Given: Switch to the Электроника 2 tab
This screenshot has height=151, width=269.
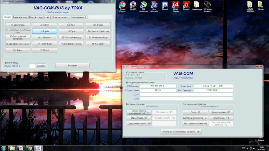Looking at the screenshot, I should click(x=78, y=17).
